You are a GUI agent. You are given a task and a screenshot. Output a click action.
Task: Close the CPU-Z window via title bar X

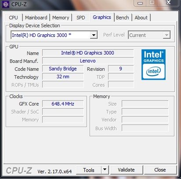pos(169,3)
